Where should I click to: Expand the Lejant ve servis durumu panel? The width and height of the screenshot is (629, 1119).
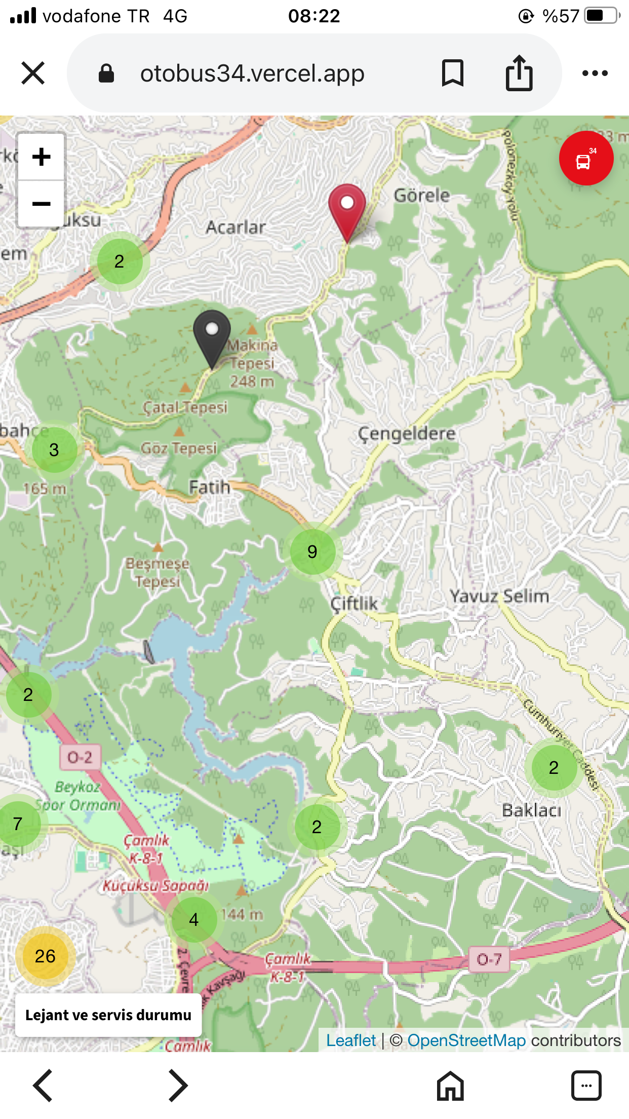[x=108, y=1015]
